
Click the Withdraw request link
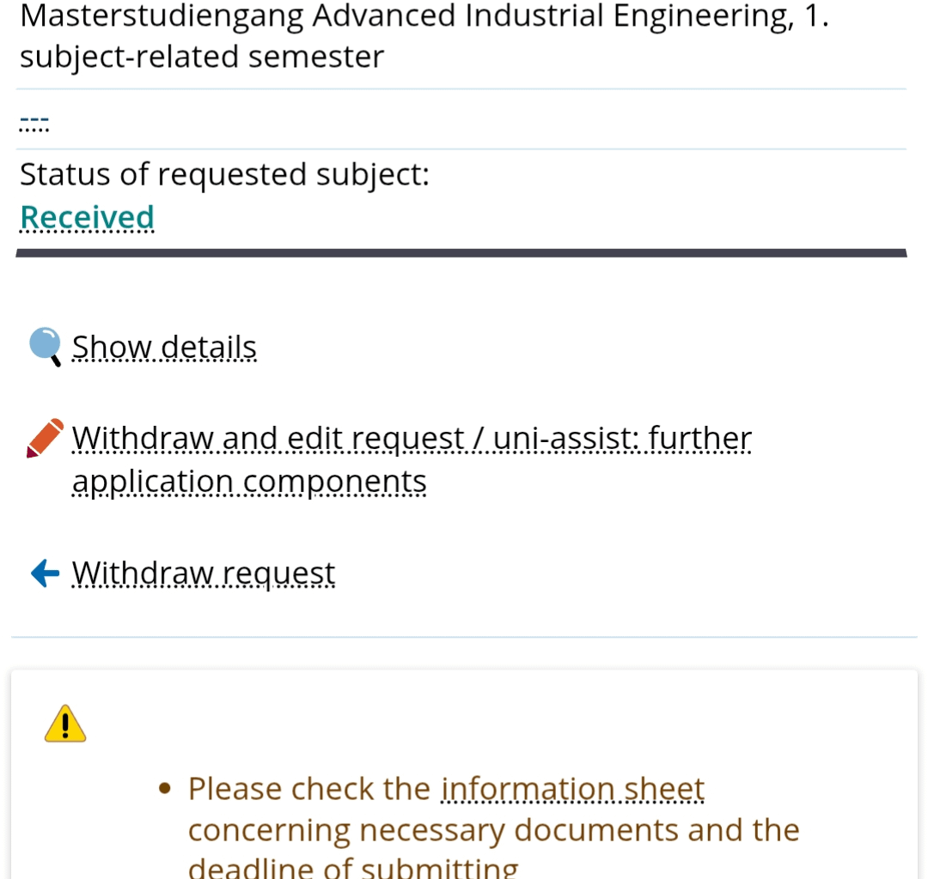point(204,573)
